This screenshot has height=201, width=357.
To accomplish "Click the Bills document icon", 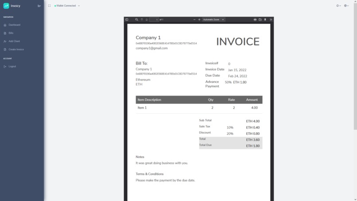I will pyautogui.click(x=5, y=33).
